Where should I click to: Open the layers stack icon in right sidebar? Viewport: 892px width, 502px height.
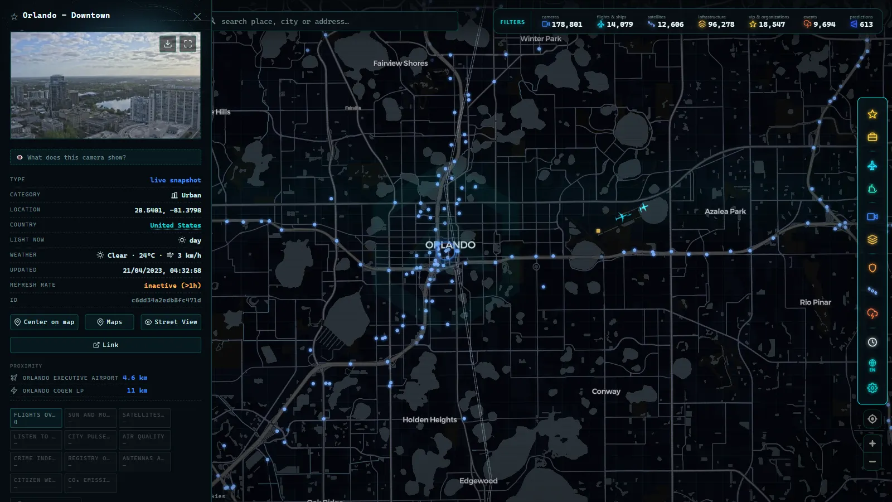pos(872,240)
